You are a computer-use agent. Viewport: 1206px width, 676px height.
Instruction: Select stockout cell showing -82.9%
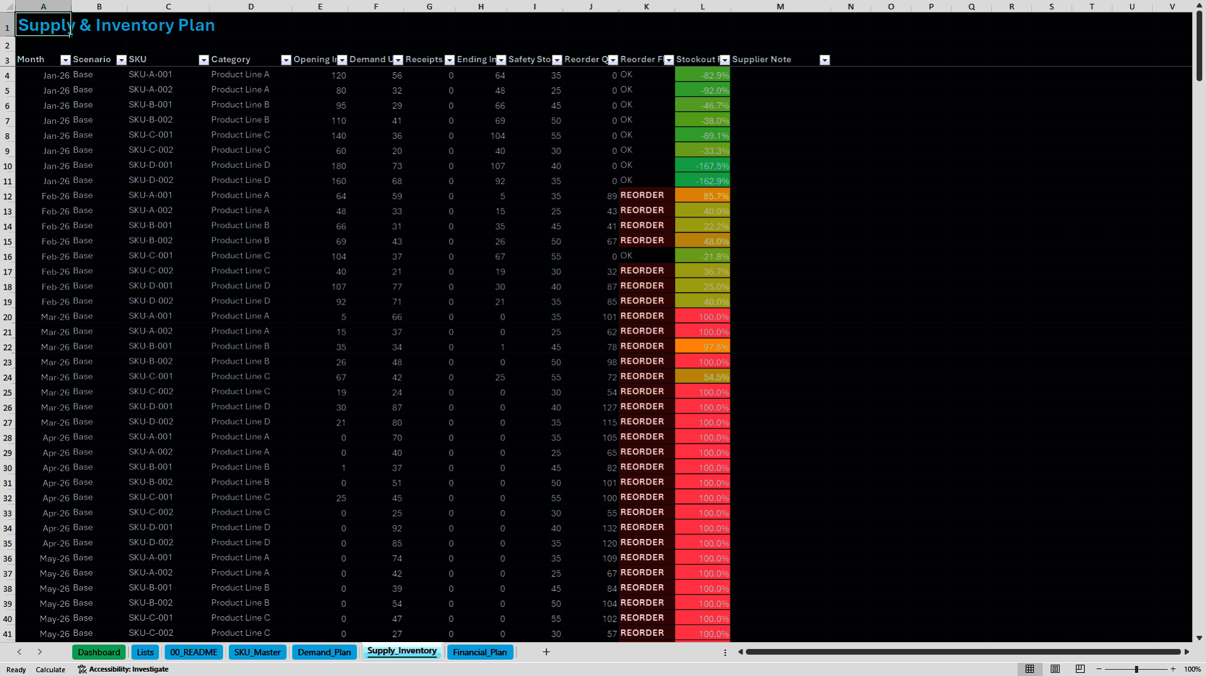point(702,75)
